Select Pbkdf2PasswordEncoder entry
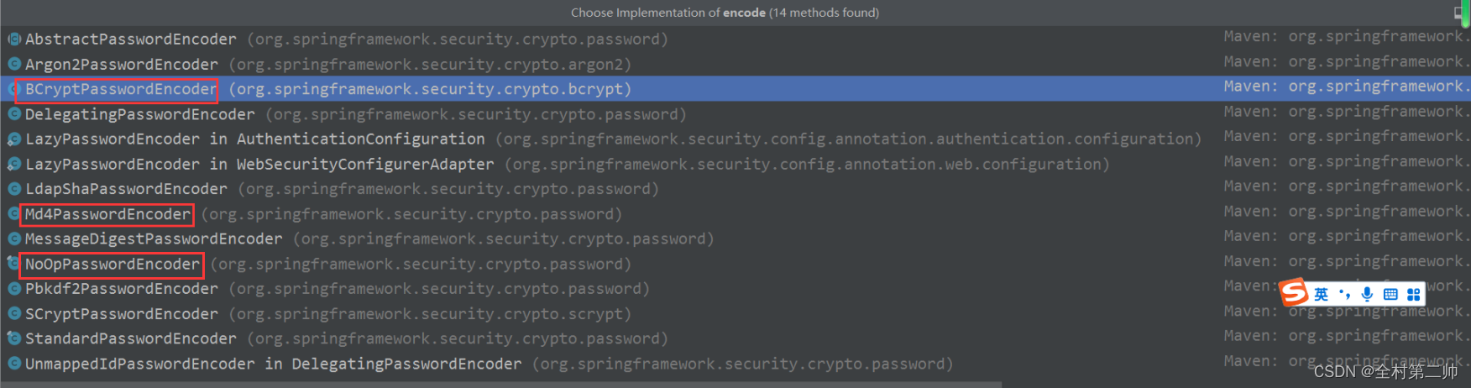 click(121, 289)
